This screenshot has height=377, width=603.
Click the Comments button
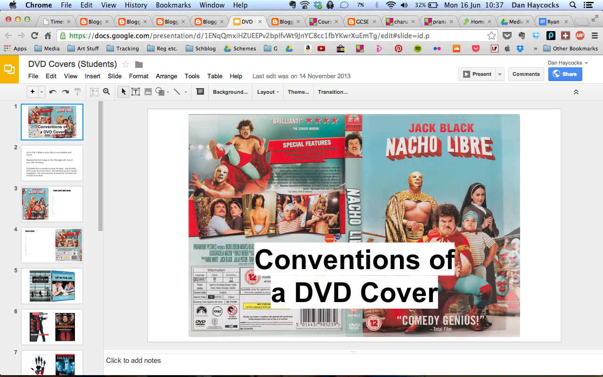coord(526,74)
